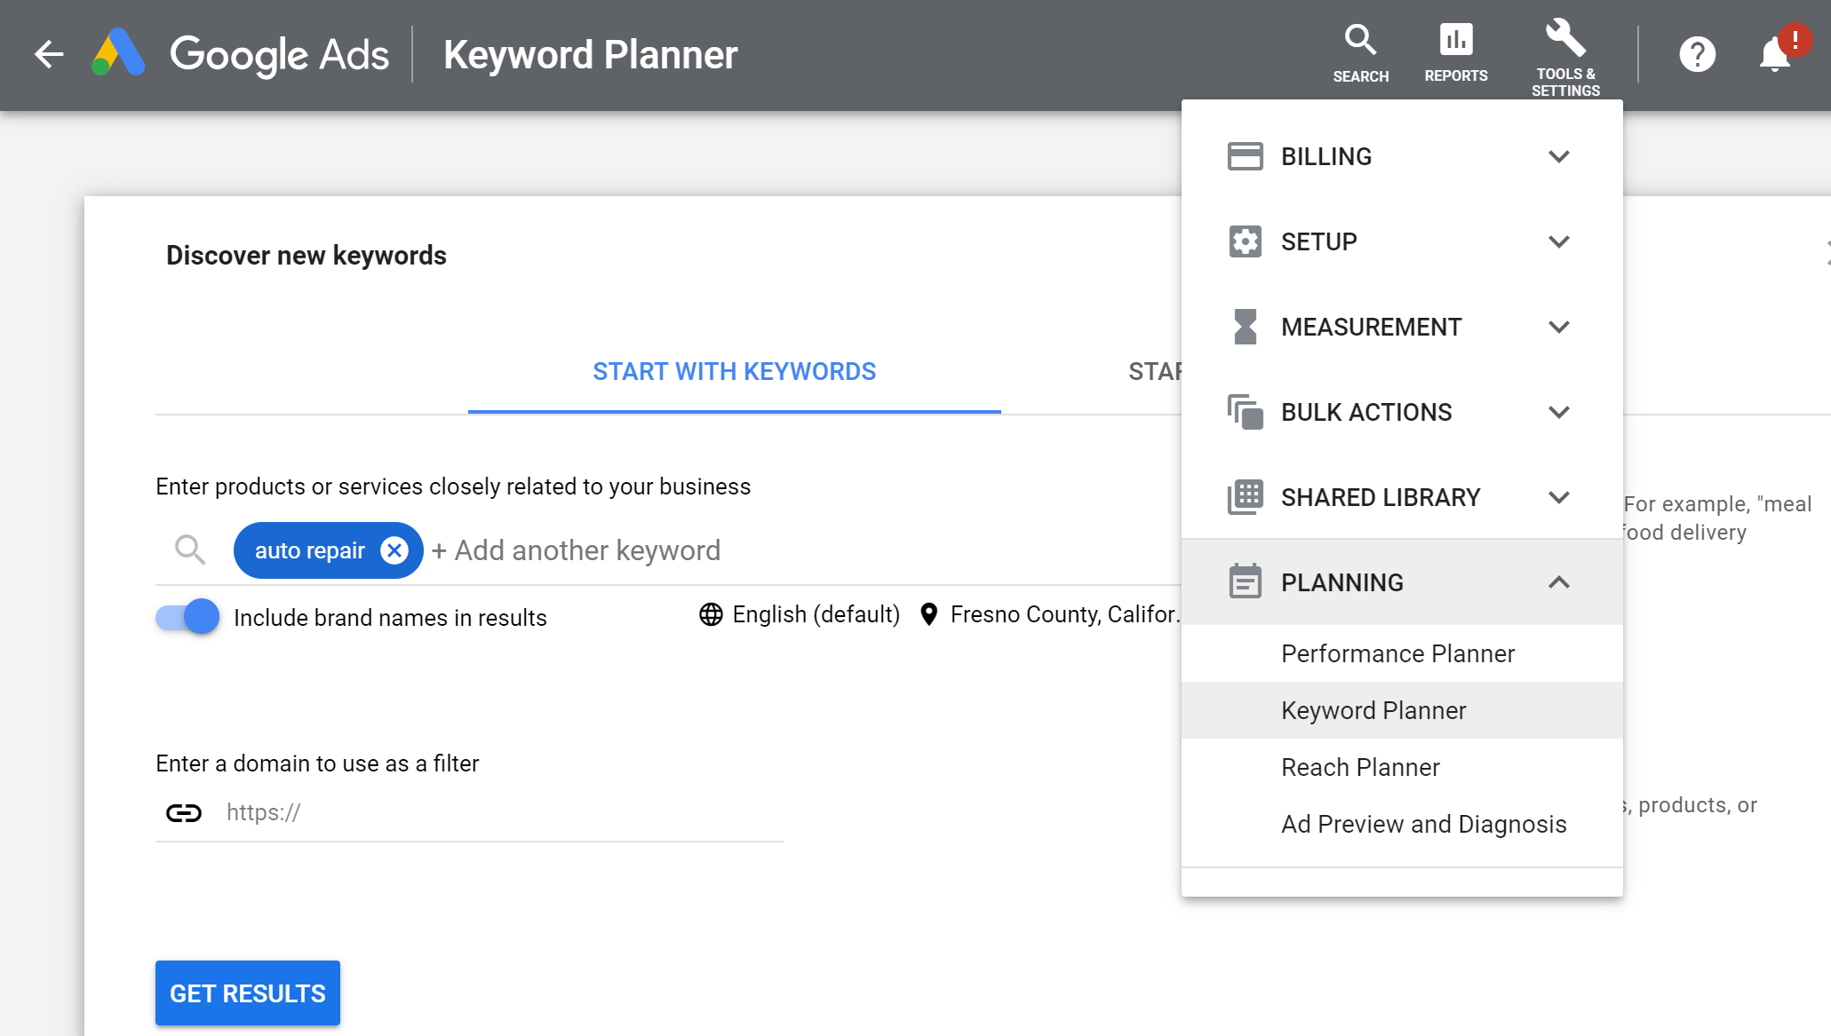Click the calendar Planning icon
1831x1036 pixels.
1245,581
